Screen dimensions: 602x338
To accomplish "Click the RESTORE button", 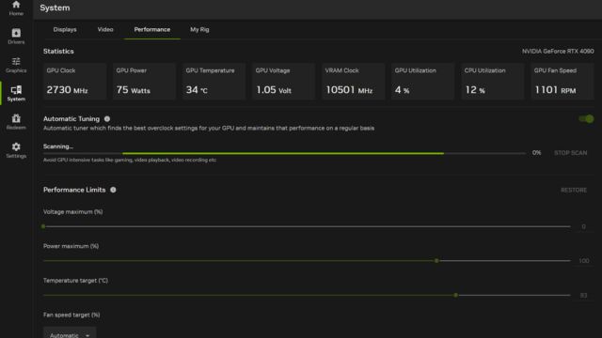I will (574, 190).
